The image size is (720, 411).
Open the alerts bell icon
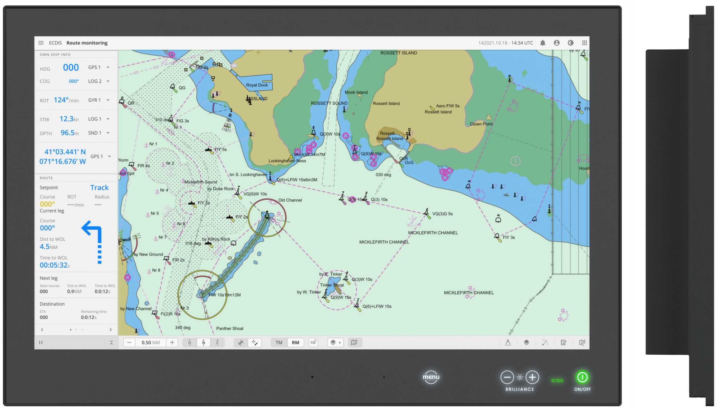pyautogui.click(x=543, y=43)
